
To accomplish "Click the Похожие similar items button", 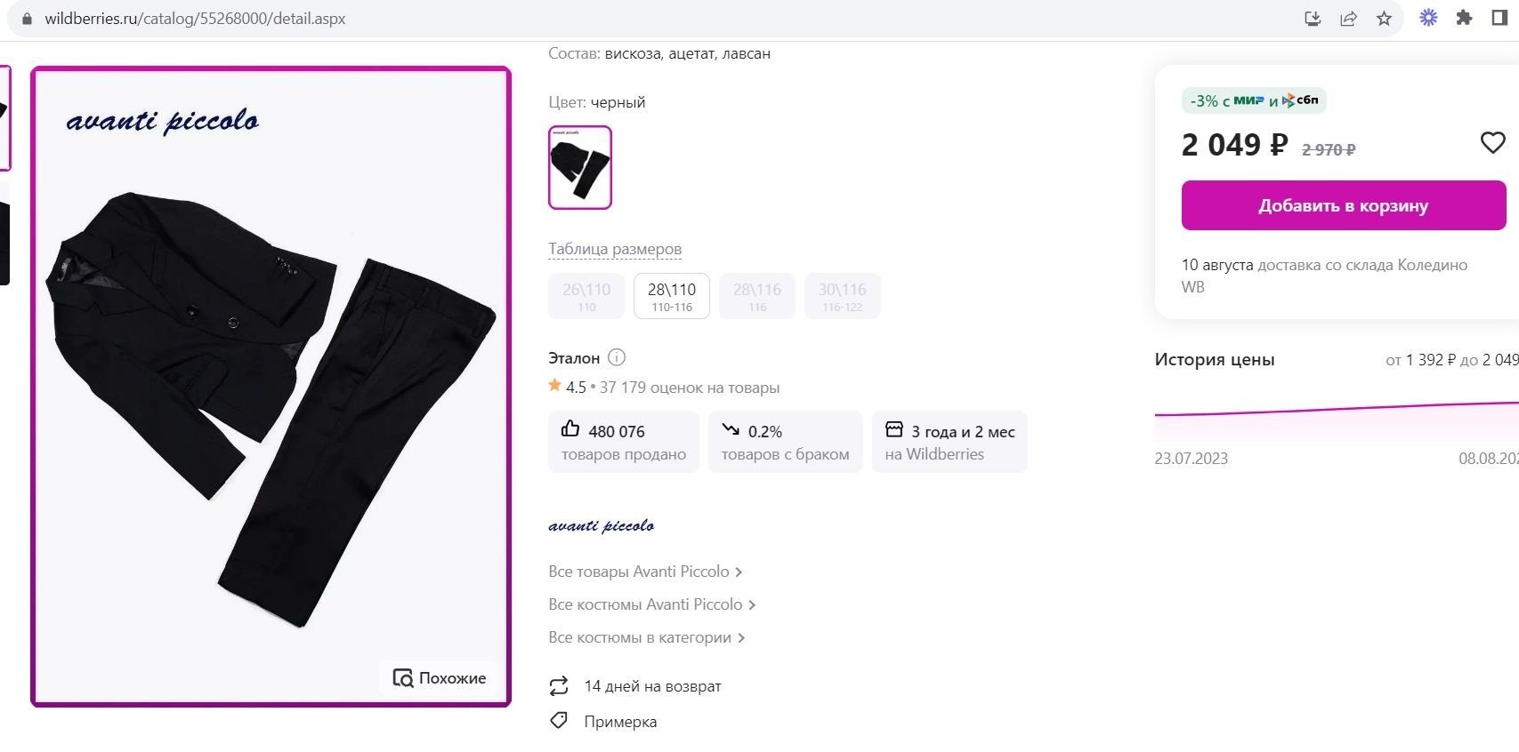I will (x=440, y=678).
